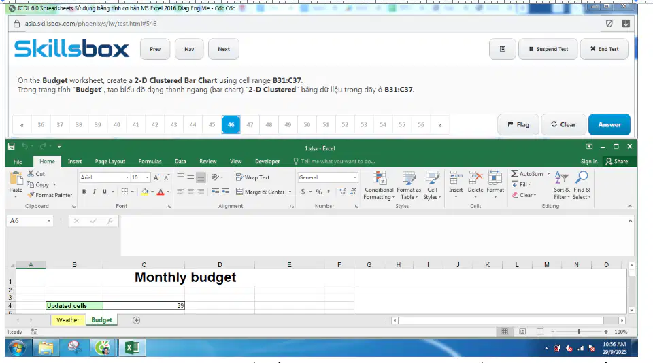Click the Flag button
Image resolution: width=653 pixels, height=363 pixels.
[518, 124]
